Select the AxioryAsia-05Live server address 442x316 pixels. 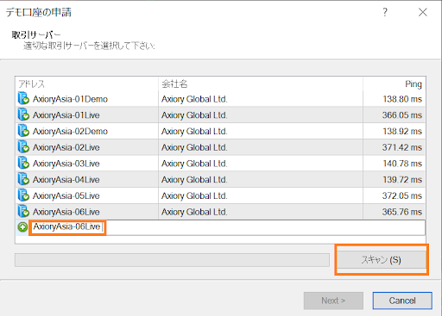tap(66, 195)
